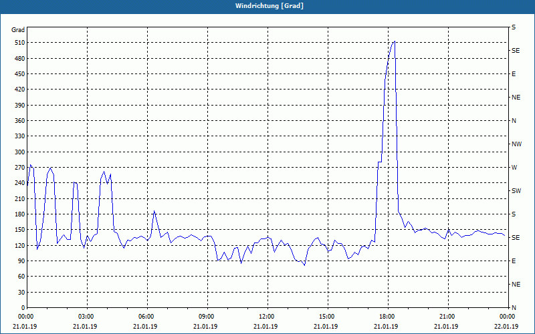Viewport: 535px width, 334px height.
Task: Click the 60 degree axis label
Action: click(x=21, y=277)
